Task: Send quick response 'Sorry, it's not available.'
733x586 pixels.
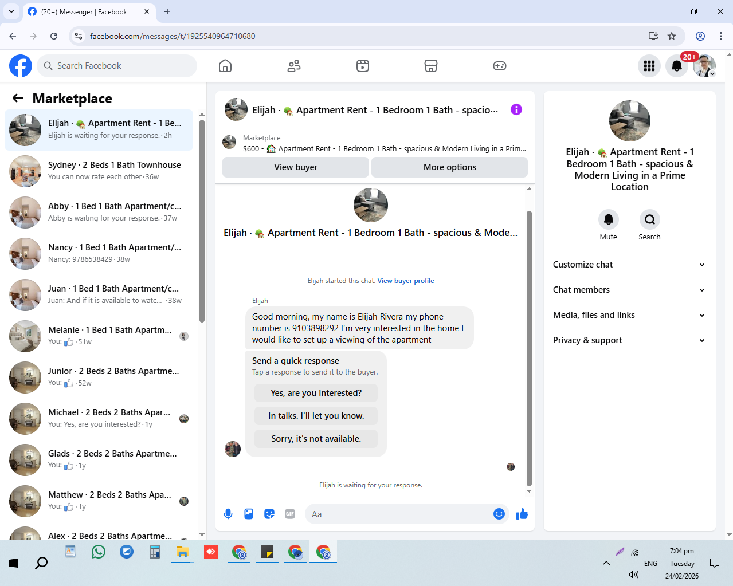Action: click(x=316, y=439)
